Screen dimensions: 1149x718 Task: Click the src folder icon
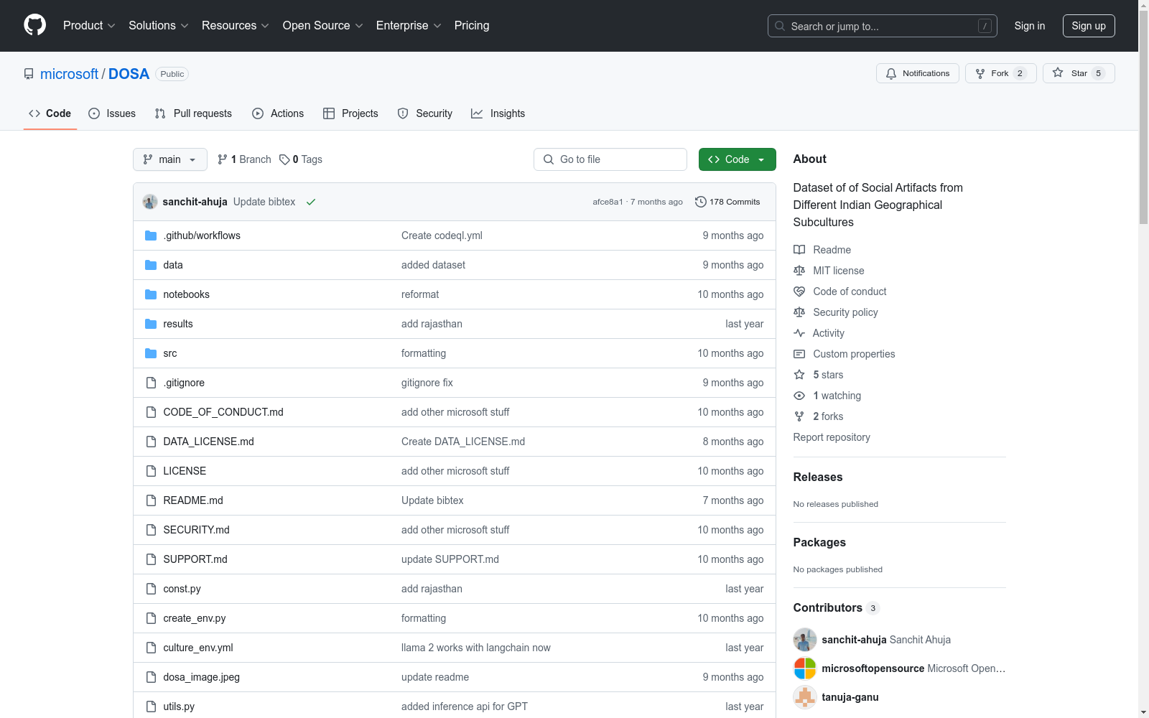pyautogui.click(x=151, y=353)
